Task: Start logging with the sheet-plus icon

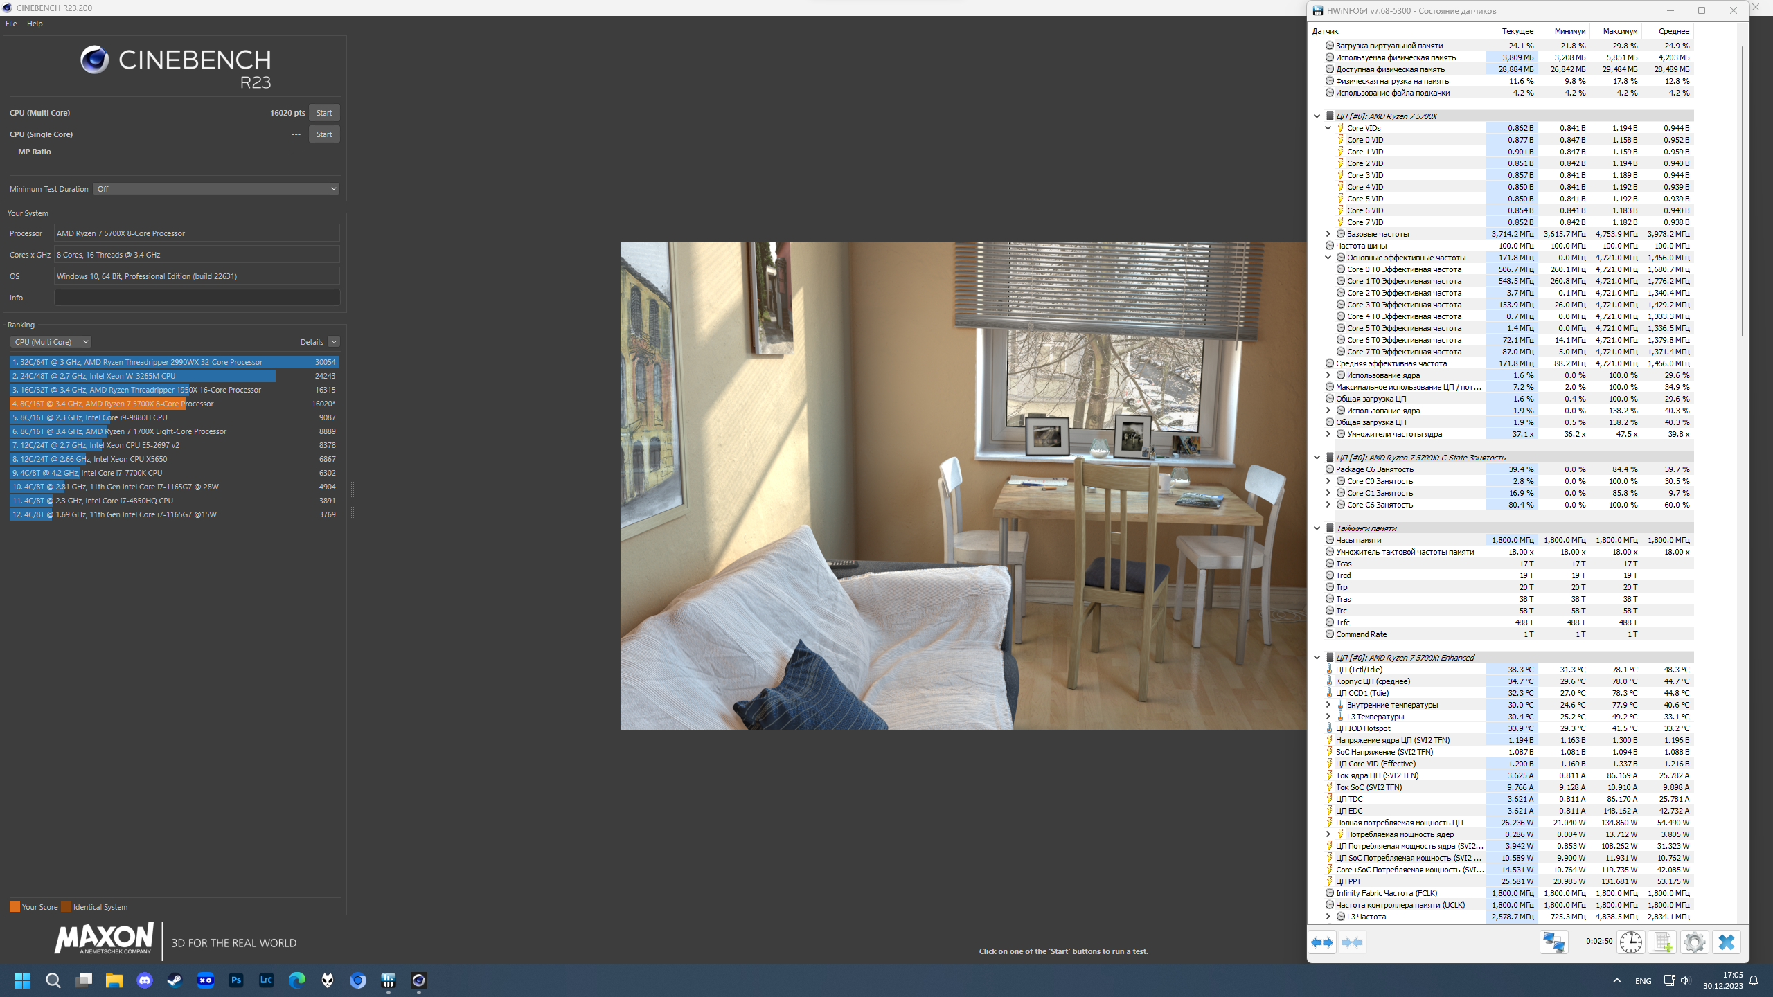Action: 1662,942
